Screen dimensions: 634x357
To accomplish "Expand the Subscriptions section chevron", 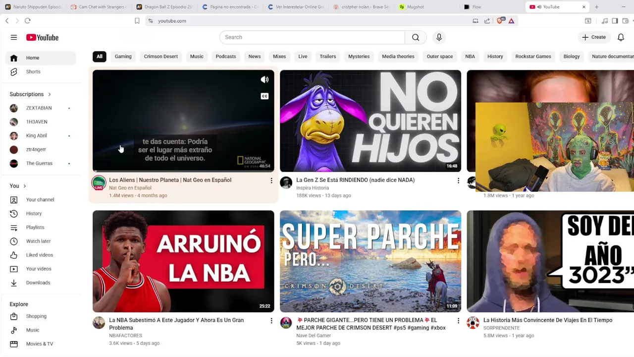I will coord(49,94).
